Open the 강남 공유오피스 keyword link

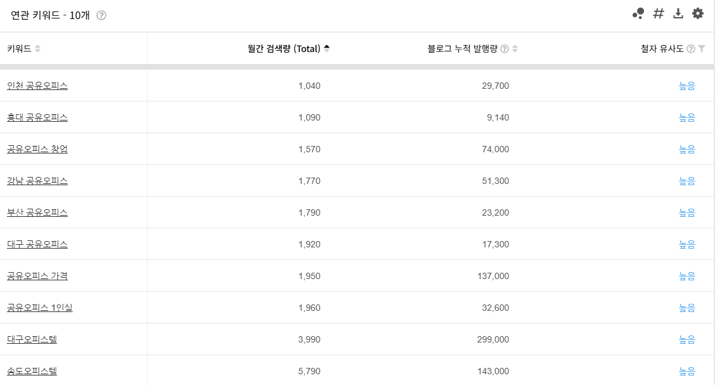coord(37,181)
